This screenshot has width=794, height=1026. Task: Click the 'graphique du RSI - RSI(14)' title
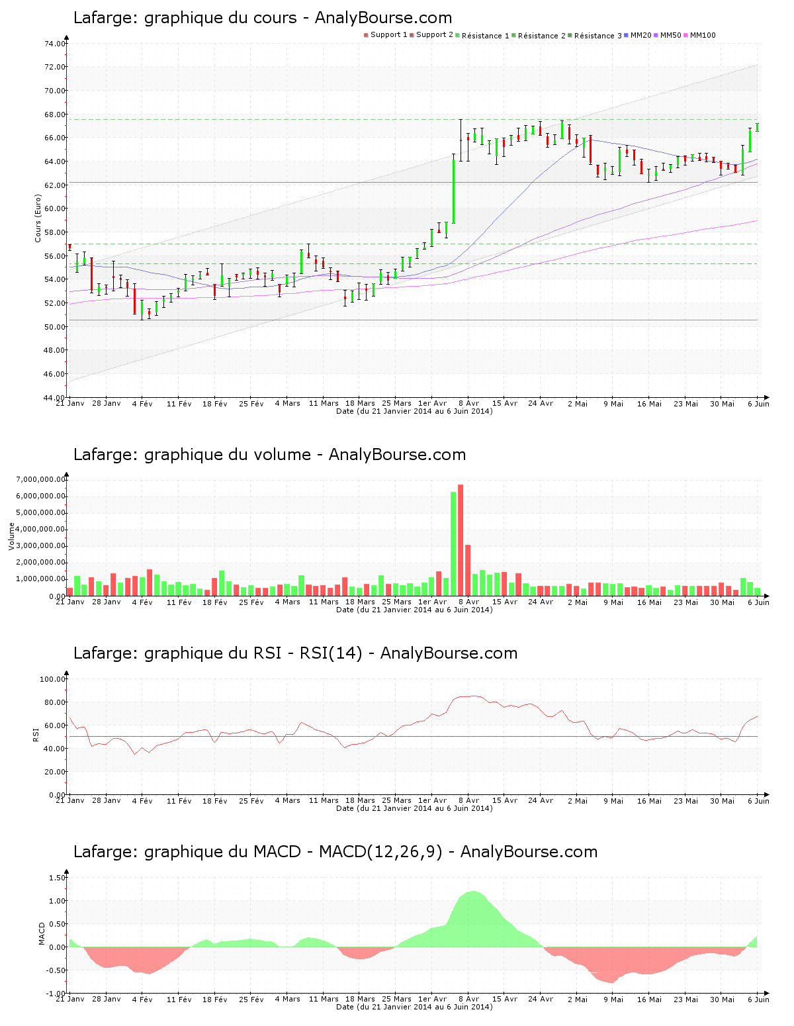(x=253, y=653)
